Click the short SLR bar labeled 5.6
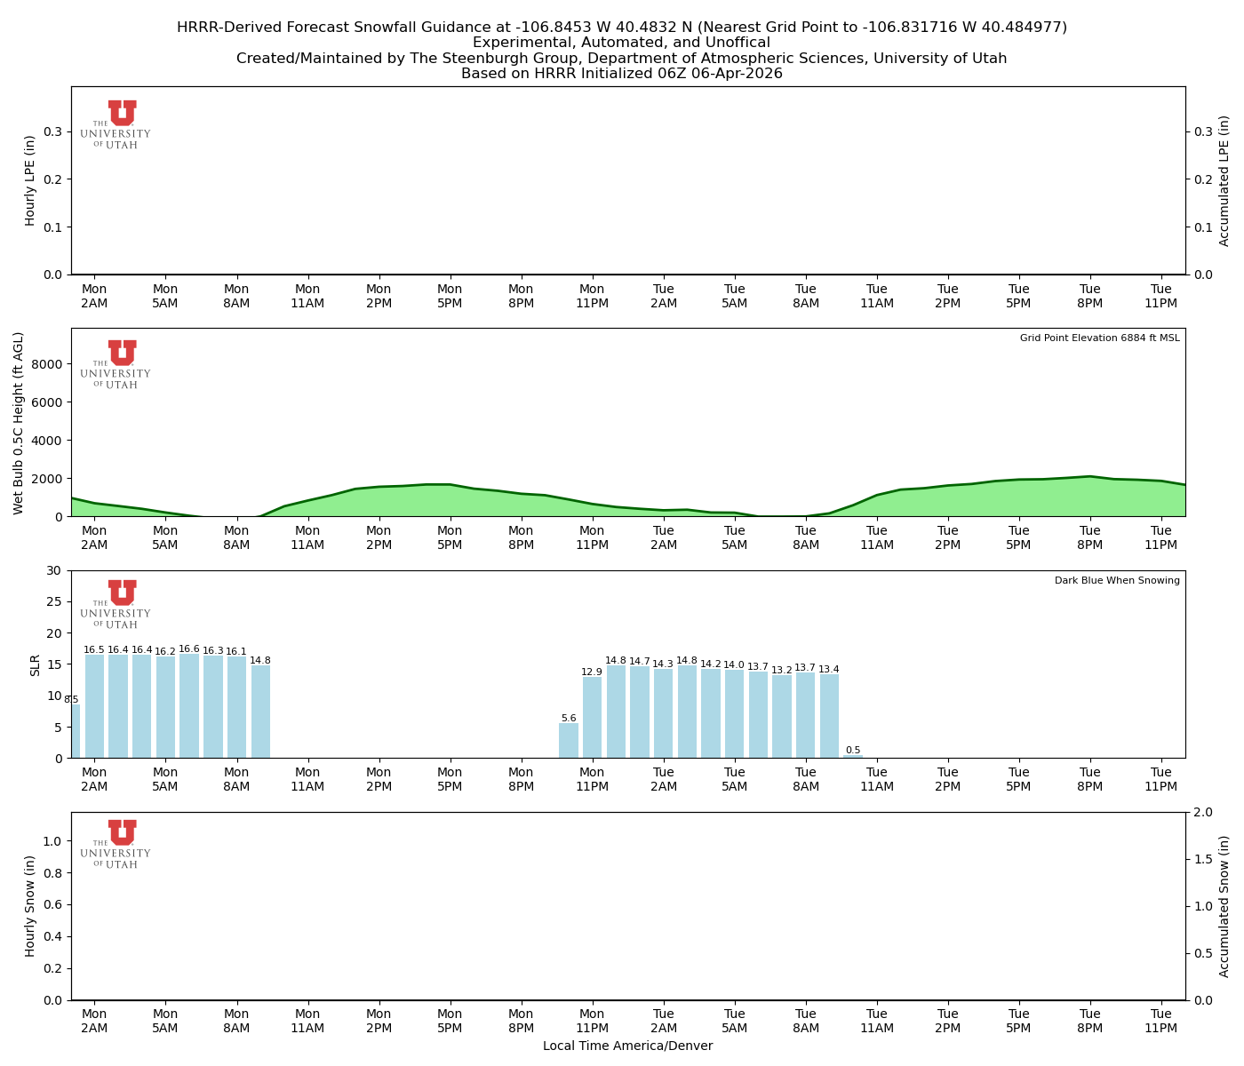Image resolution: width=1244 pixels, height=1066 pixels. pyautogui.click(x=569, y=741)
